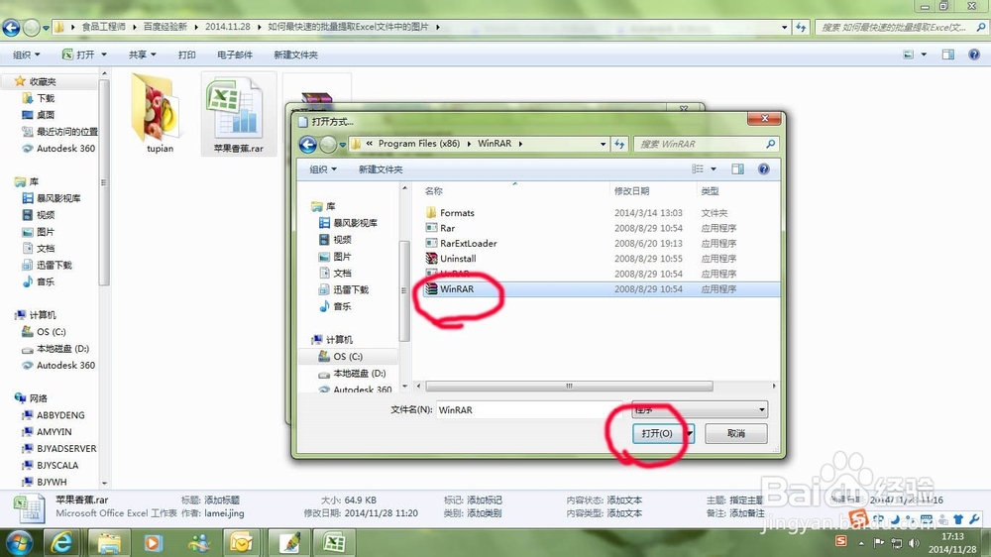Click the Cancel (取消) button in dialog
Screen dimensions: 991x557
(735, 434)
